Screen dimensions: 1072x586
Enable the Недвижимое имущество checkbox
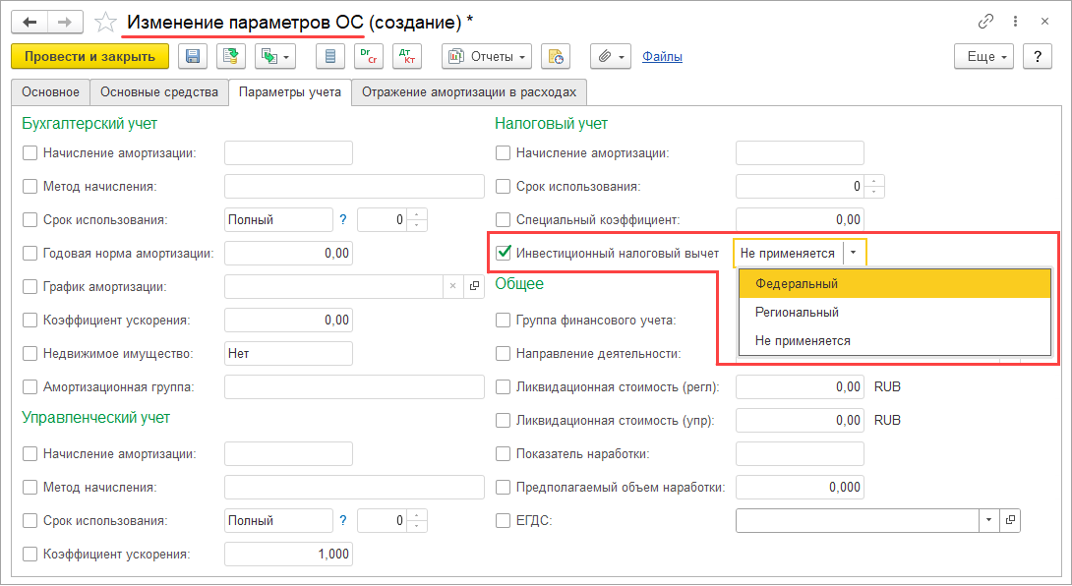pos(30,353)
